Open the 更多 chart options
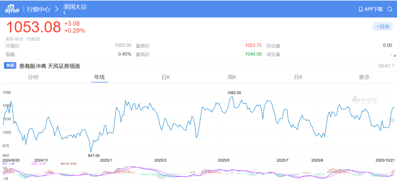397x181 pixels. pyautogui.click(x=364, y=77)
